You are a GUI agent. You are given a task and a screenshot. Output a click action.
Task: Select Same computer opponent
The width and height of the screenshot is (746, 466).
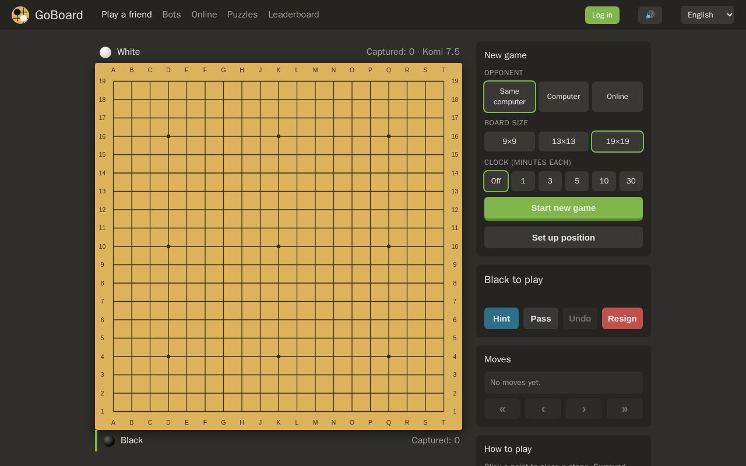tap(509, 97)
